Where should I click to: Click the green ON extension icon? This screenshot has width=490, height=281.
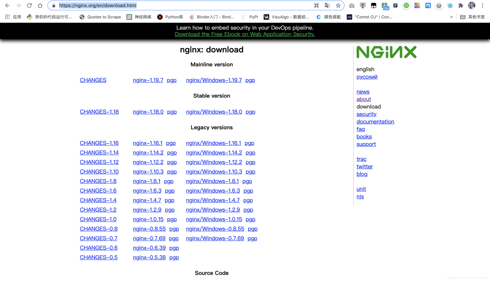[385, 5]
